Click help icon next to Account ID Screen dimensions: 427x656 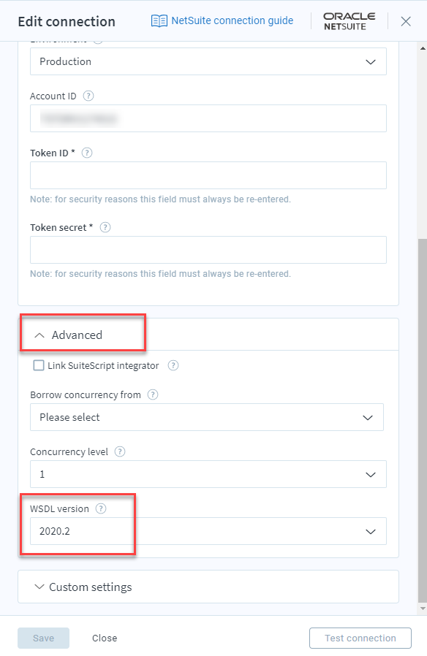88,96
